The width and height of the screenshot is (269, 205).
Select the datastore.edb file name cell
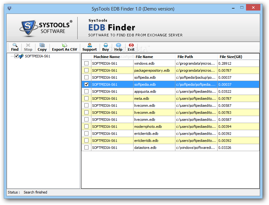point(154,148)
